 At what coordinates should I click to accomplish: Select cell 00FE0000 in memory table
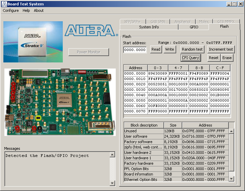point(158,106)
